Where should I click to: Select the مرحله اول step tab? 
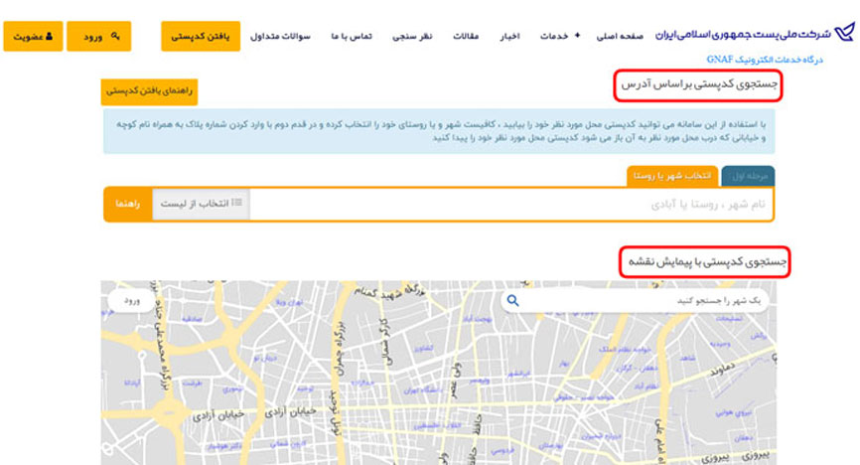tap(748, 176)
